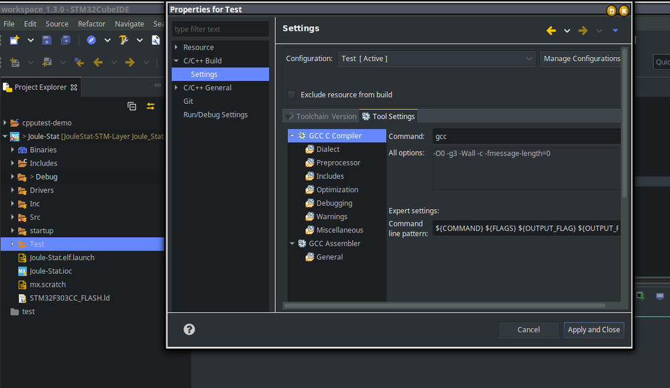Image resolution: width=670 pixels, height=388 pixels.
Task: Select STM32F303CC_FLASH.ld file
Action: [x=69, y=298]
